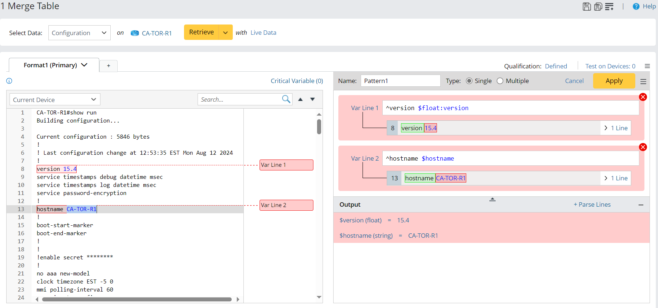Minimize the Output section with dash

click(x=640, y=205)
